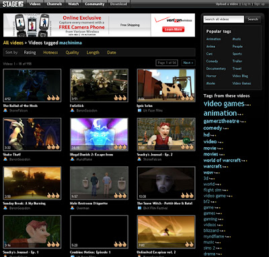Click the small icon after animation tag
269x257 pixels.
pos(240,114)
